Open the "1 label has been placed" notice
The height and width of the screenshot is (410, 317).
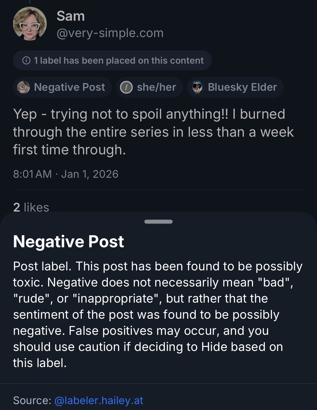click(x=118, y=61)
